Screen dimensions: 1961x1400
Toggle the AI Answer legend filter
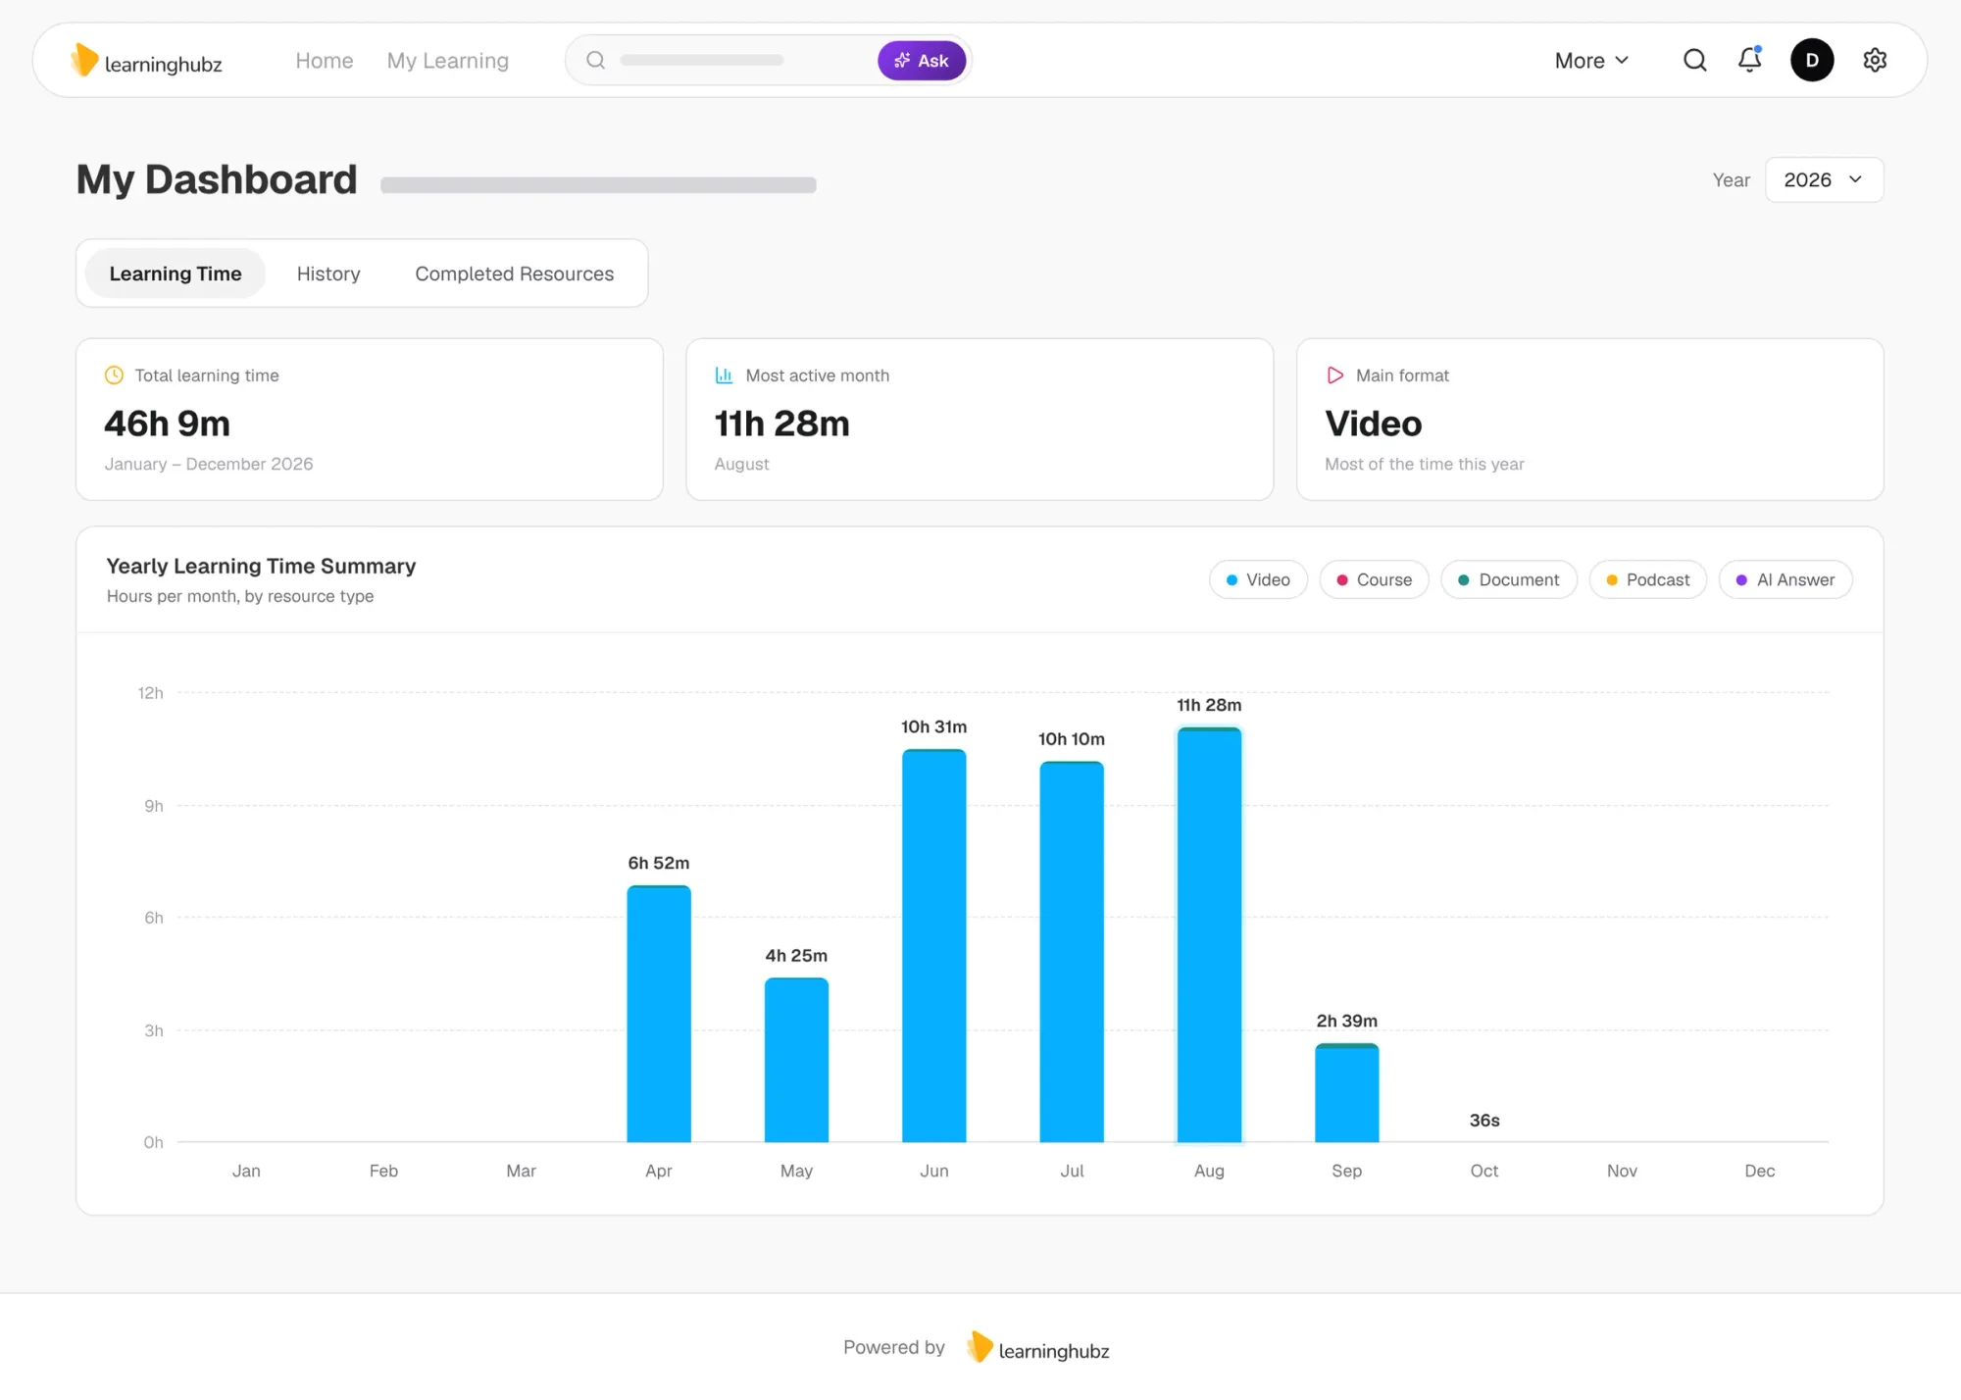[1785, 579]
